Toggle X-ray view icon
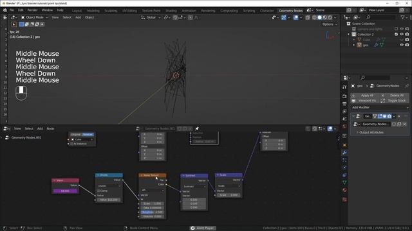Image resolution: width=412 pixels, height=231 pixels. click(x=308, y=17)
